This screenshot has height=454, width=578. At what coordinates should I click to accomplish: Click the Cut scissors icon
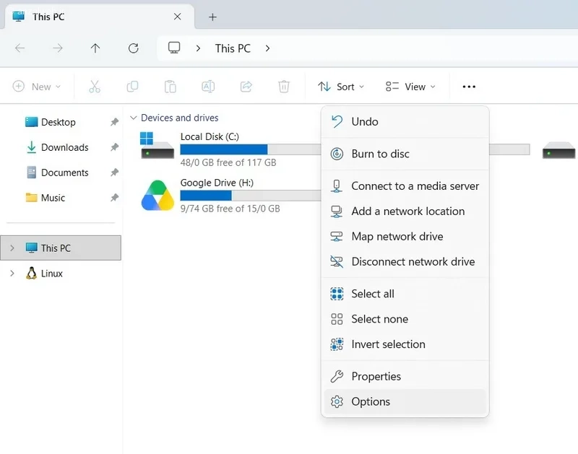pos(95,87)
